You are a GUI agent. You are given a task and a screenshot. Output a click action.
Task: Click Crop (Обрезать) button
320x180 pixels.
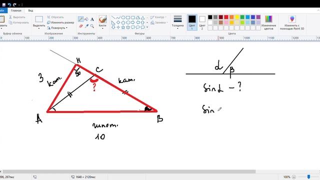pyautogui.click(x=55, y=17)
